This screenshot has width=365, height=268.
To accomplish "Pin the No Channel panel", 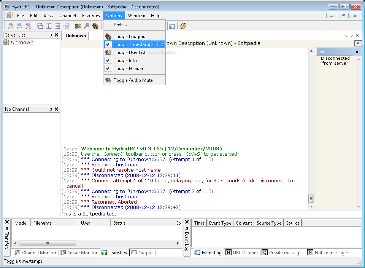I will [x=51, y=109].
